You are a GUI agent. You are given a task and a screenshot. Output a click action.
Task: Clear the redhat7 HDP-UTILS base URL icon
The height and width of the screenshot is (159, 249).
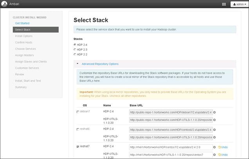(x=215, y=155)
